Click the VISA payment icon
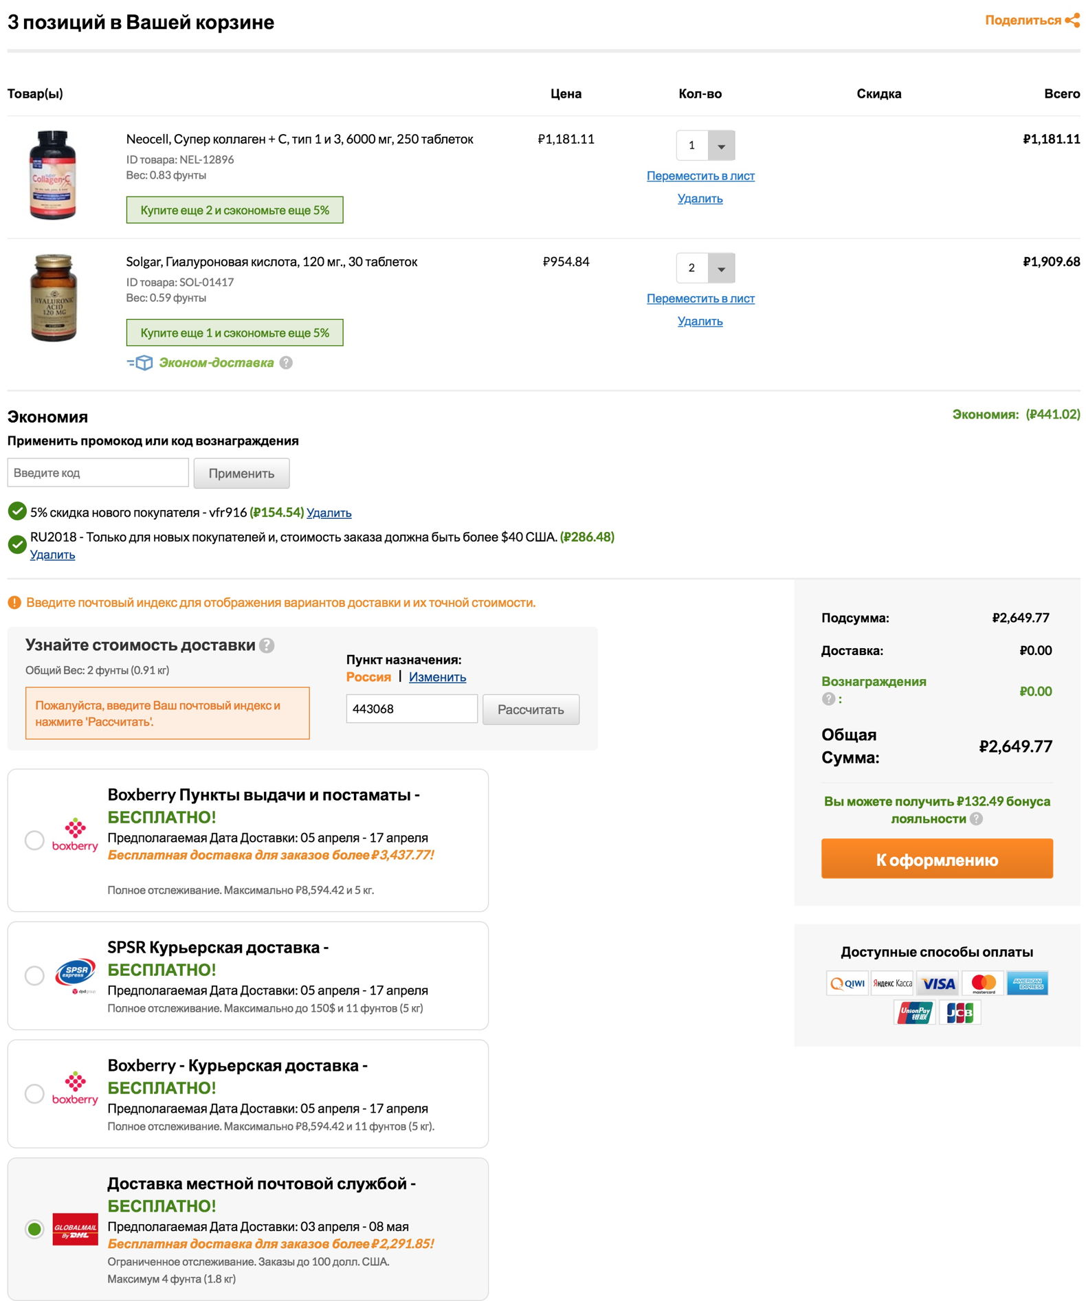The image size is (1086, 1301). pos(938,983)
